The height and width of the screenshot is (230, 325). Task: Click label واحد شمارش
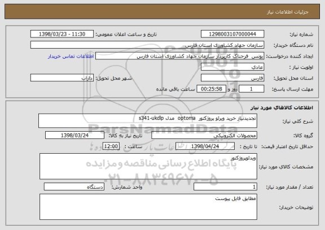(x=127, y=187)
